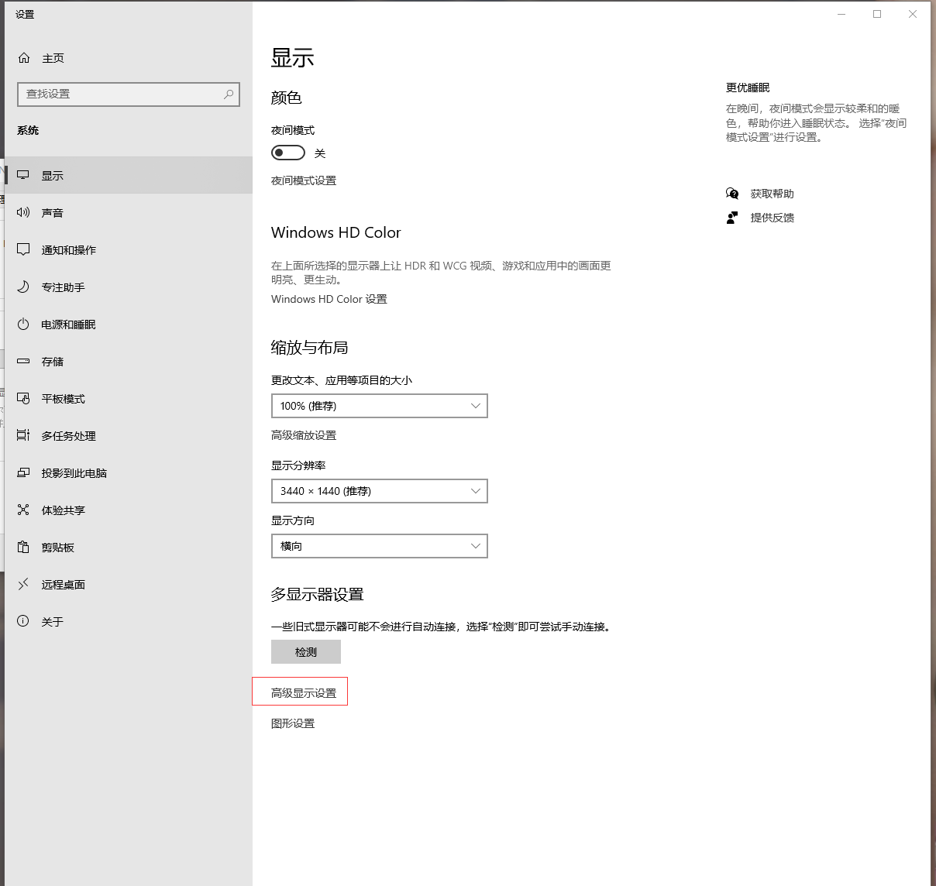Open the 100% (推荐) scaling dropdown

pos(379,405)
